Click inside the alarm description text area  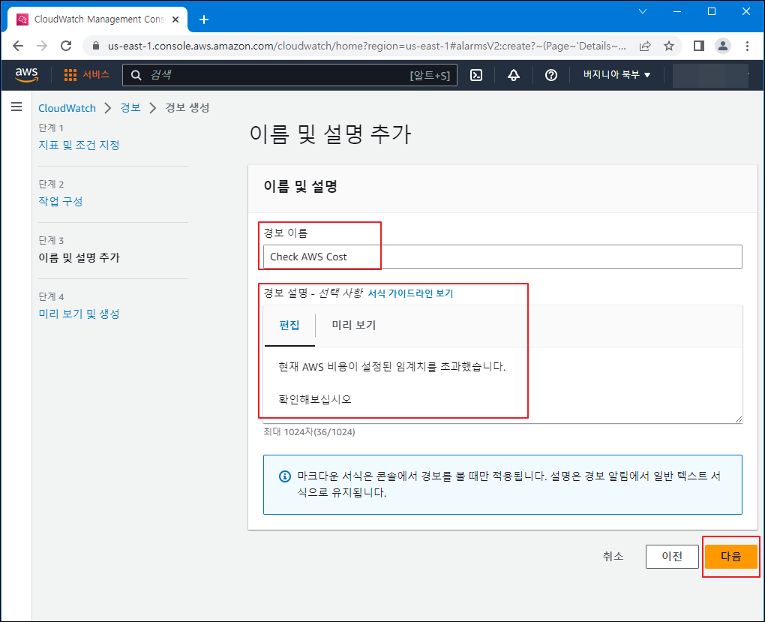(502, 385)
